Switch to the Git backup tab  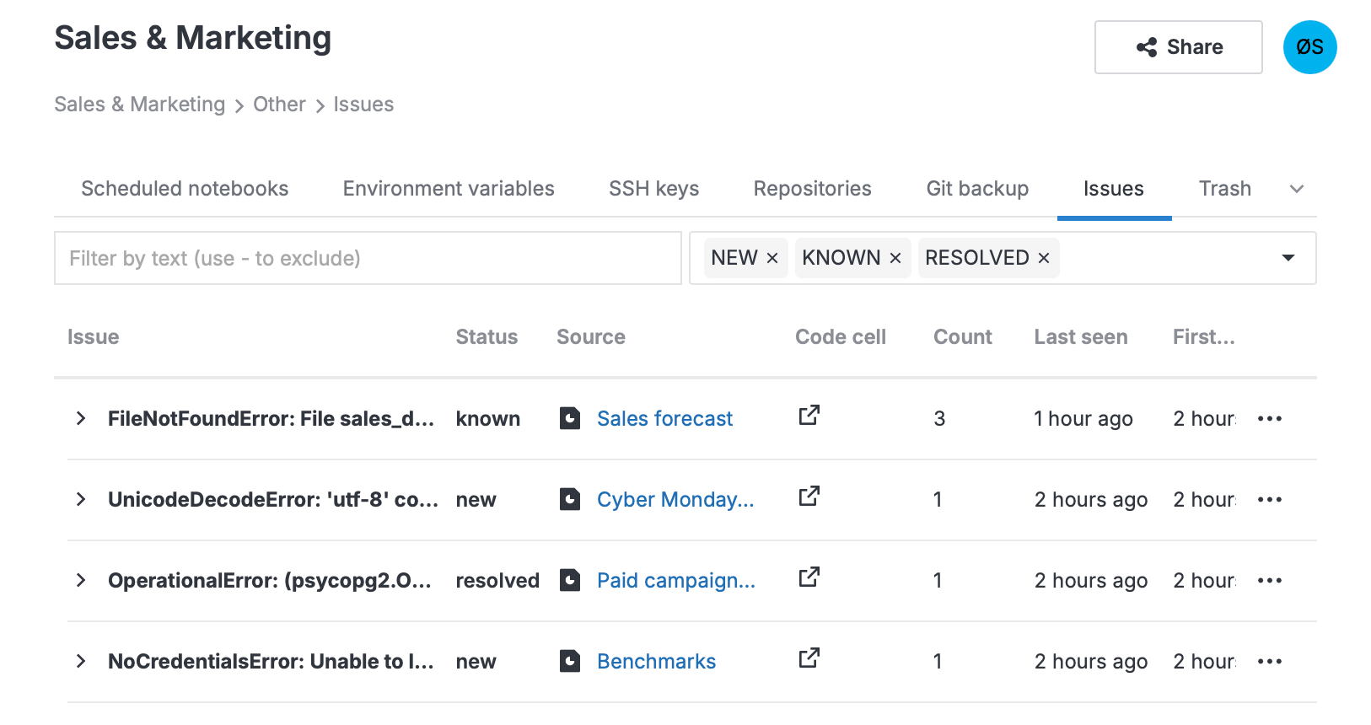point(977,189)
